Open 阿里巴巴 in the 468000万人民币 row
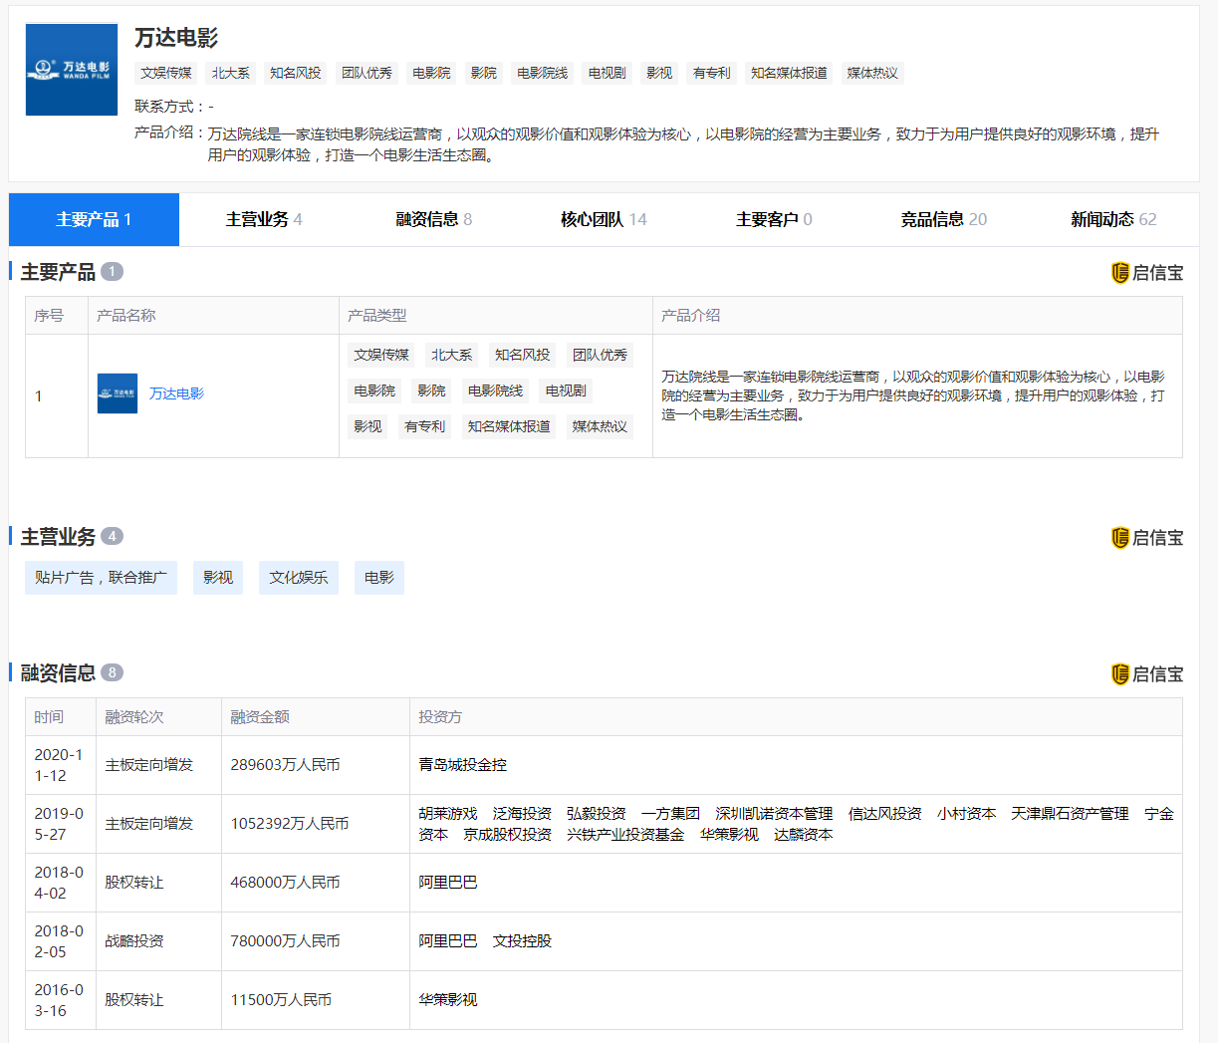1218x1043 pixels. tap(448, 883)
